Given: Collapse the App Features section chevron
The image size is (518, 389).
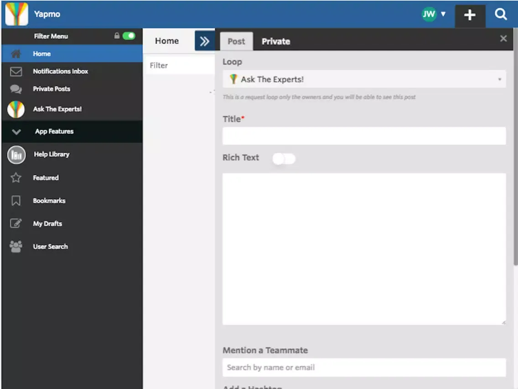Looking at the screenshot, I should [x=16, y=131].
